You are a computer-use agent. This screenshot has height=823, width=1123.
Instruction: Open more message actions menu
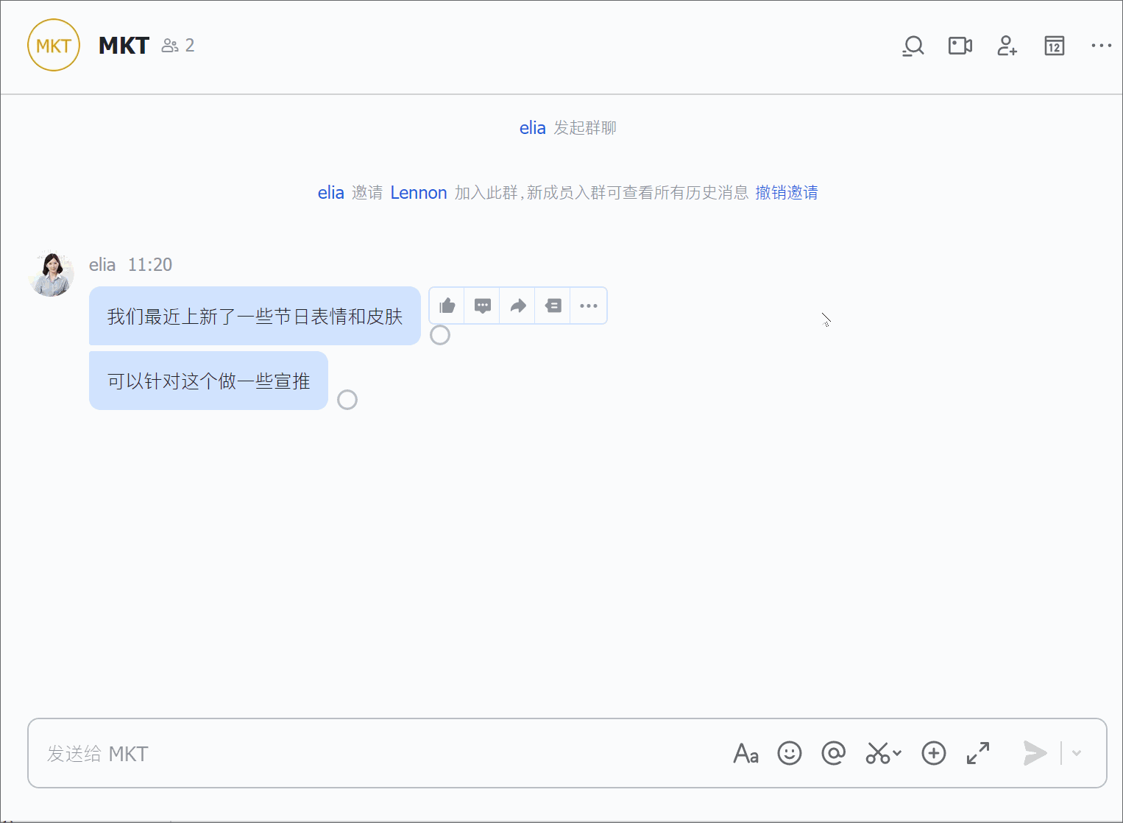click(589, 305)
